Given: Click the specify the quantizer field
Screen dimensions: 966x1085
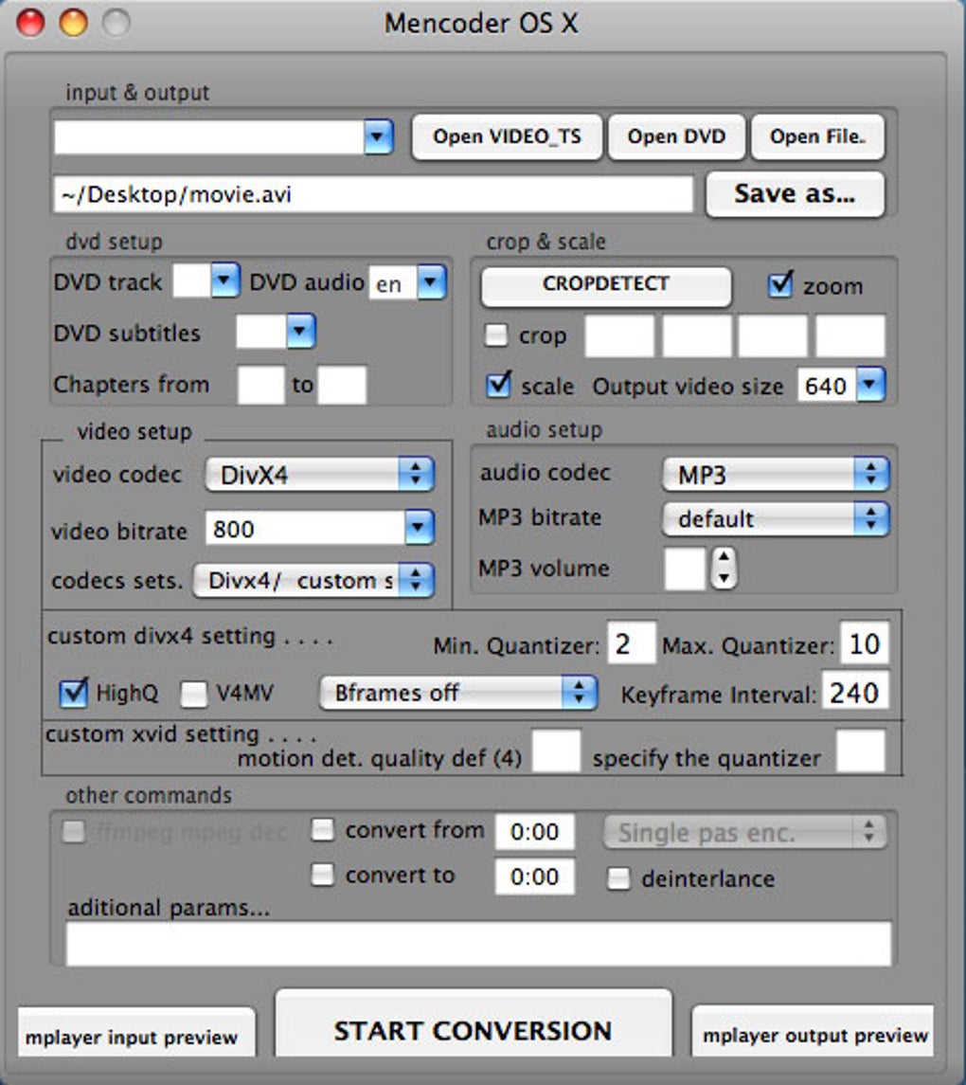Looking at the screenshot, I should point(861,750).
